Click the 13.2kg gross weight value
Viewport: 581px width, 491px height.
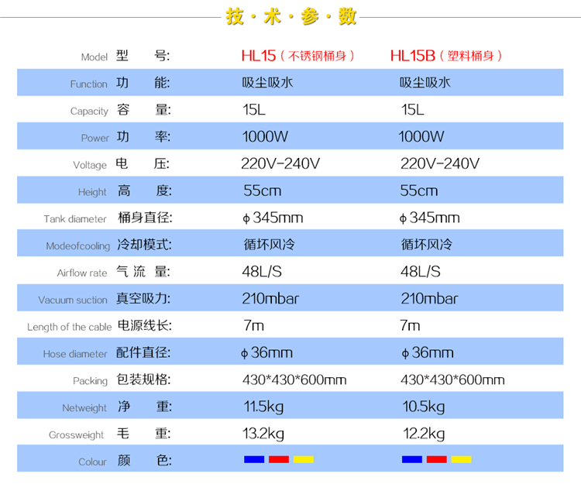[x=263, y=434]
